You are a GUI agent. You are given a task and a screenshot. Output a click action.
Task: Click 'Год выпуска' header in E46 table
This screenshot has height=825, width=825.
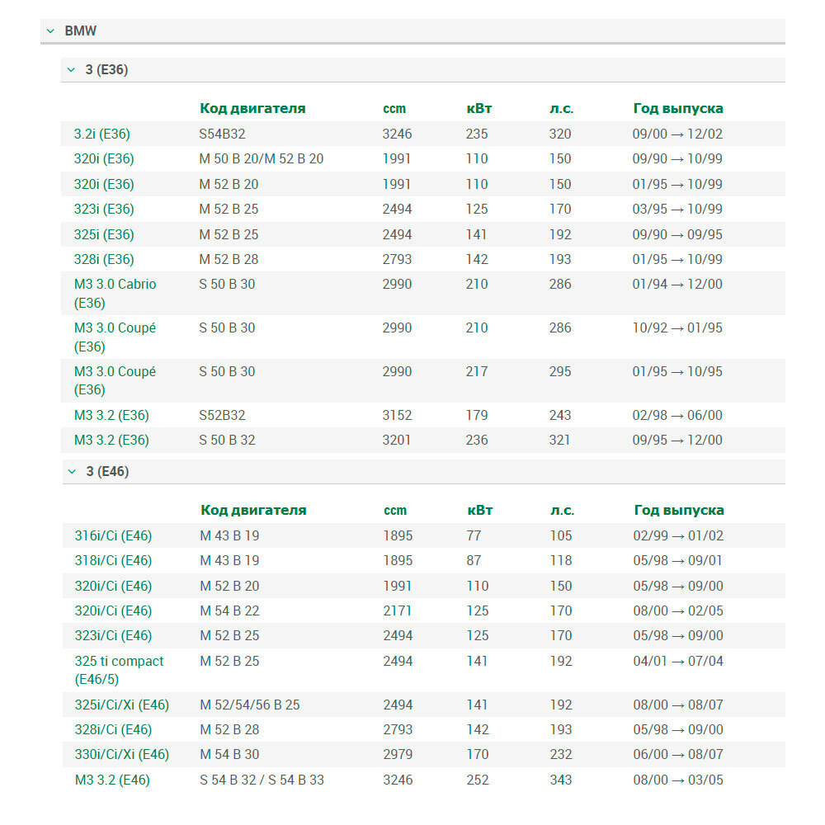(679, 511)
